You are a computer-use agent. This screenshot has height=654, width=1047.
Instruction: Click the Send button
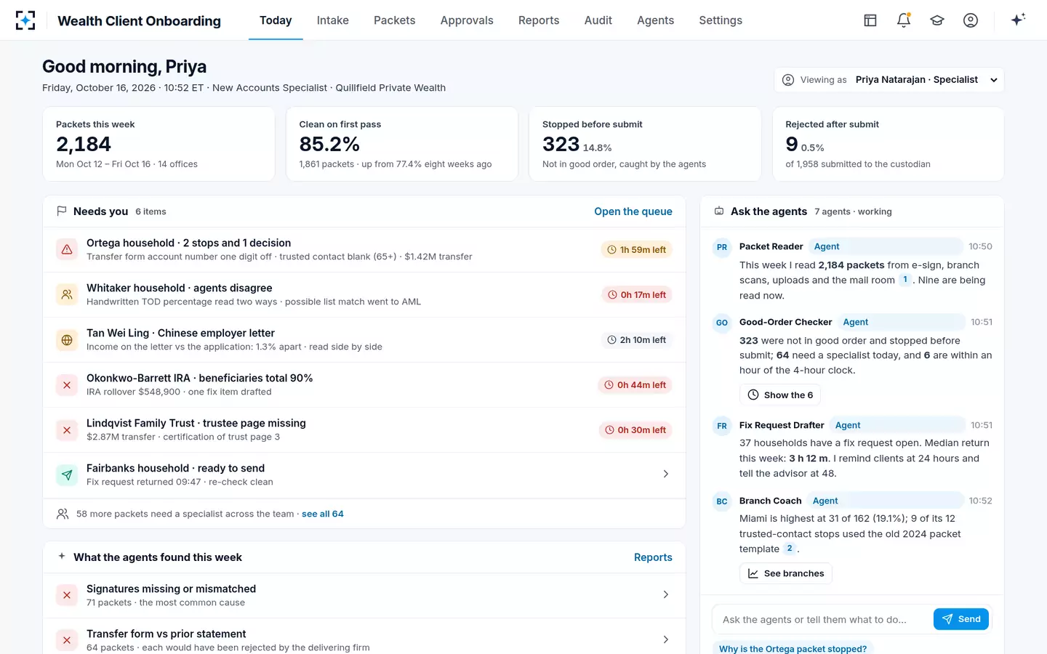tap(961, 619)
